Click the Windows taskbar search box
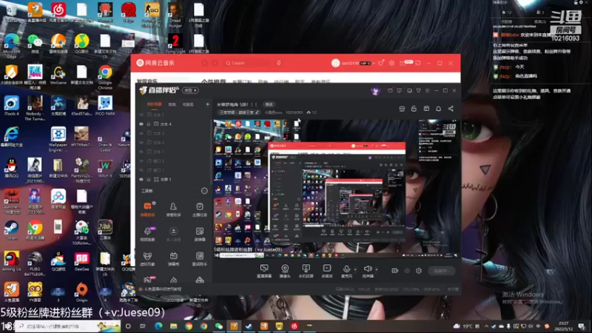This screenshot has width=592, height=333. click(68, 326)
